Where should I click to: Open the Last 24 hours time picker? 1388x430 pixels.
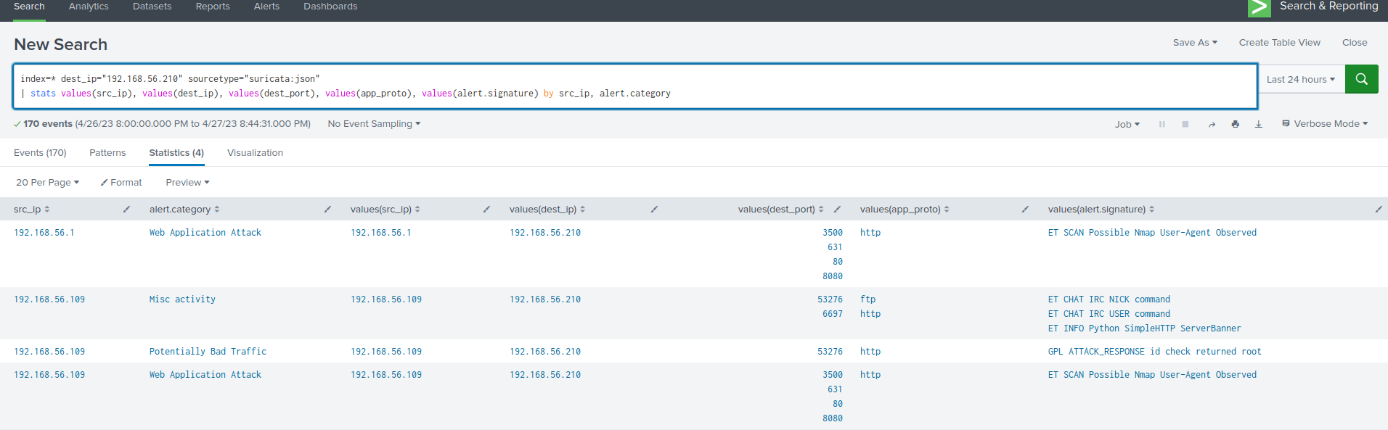(x=1300, y=80)
